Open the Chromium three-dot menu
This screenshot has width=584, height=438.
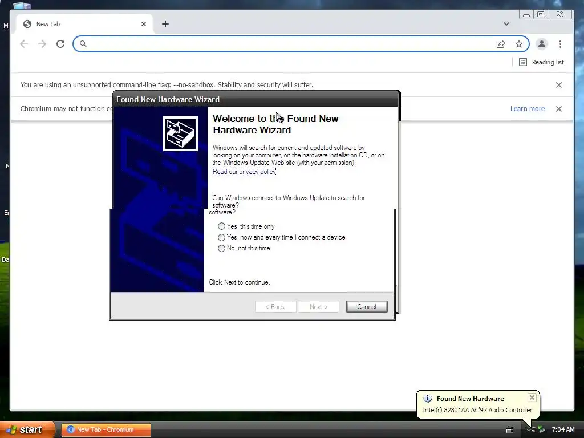560,44
